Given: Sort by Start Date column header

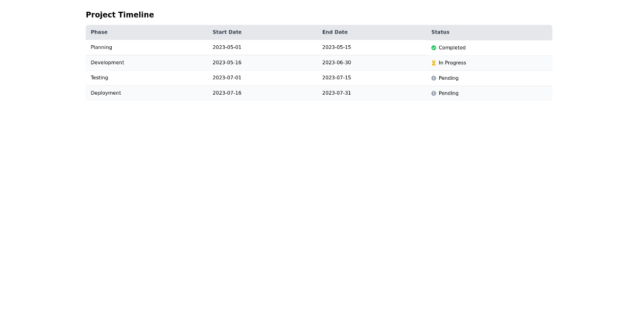Looking at the screenshot, I should (x=227, y=32).
